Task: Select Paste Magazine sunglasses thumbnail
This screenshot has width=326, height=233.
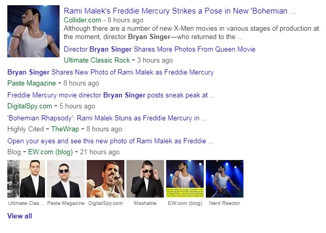Action: click(x=65, y=178)
